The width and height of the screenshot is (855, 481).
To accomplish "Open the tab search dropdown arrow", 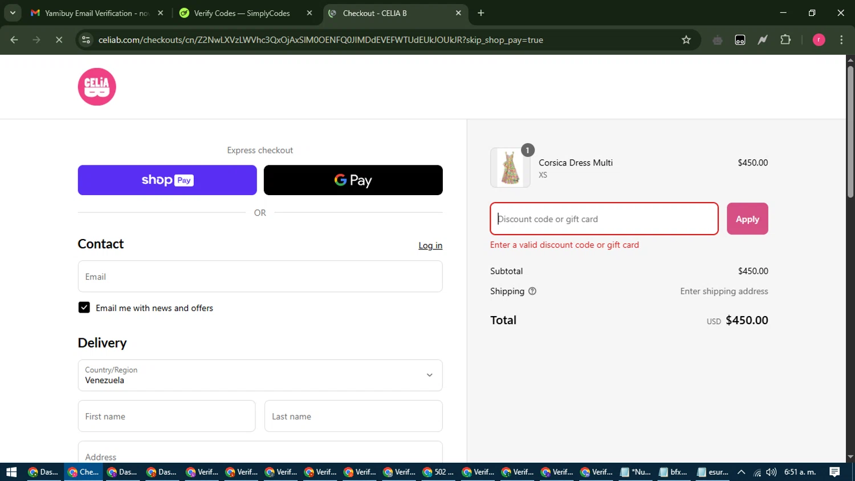I will pos(13,13).
